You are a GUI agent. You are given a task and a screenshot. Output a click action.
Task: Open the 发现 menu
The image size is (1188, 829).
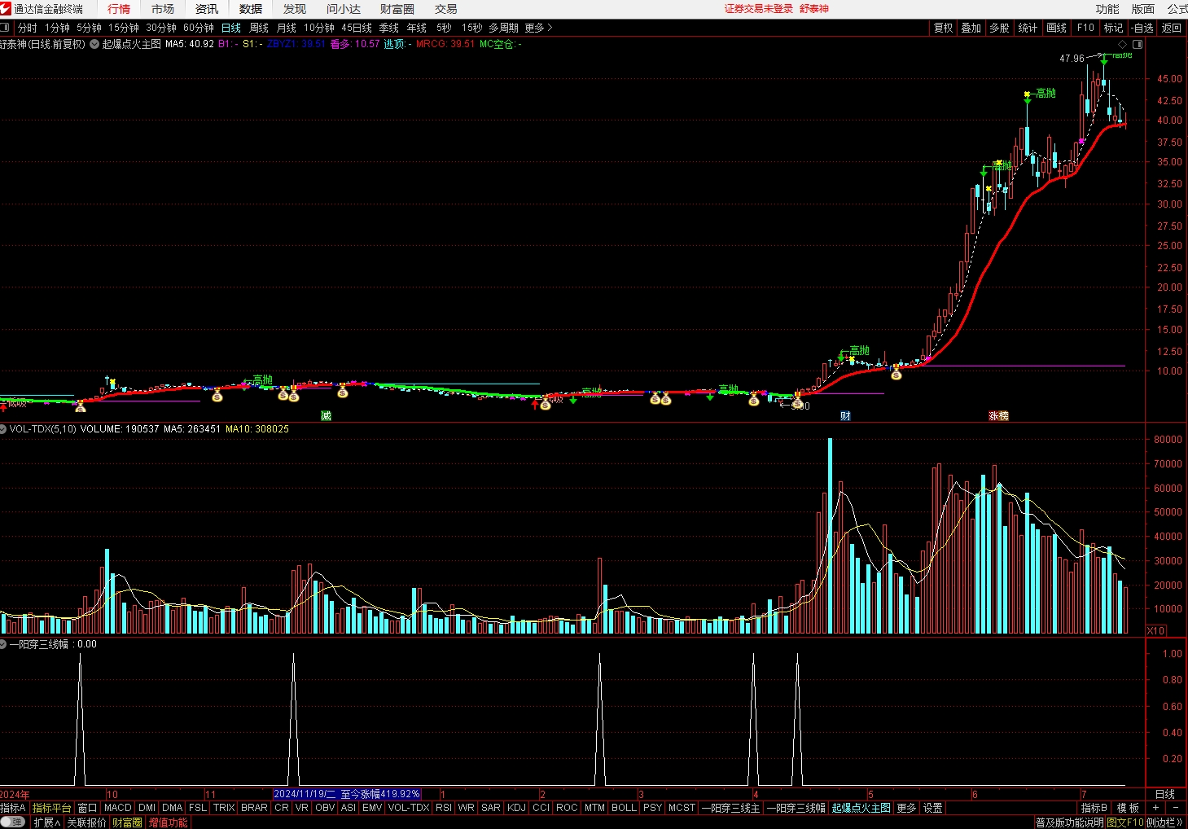(x=295, y=9)
